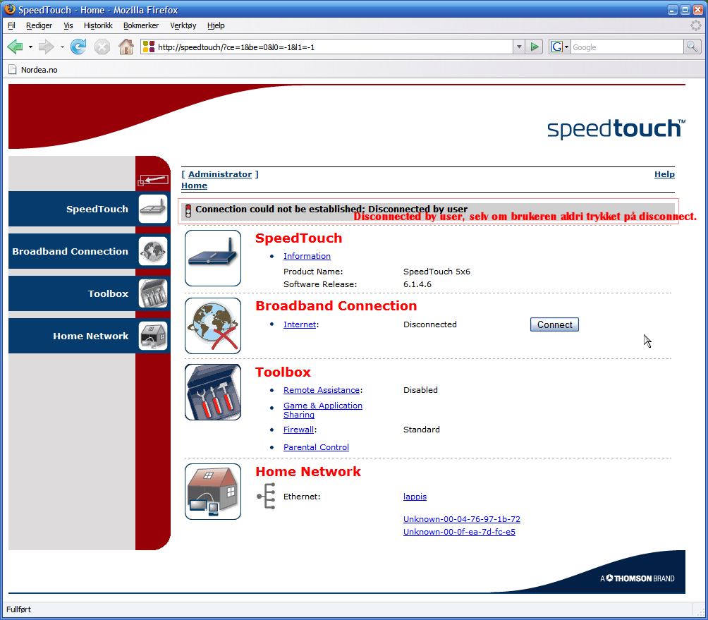This screenshot has height=620, width=708.
Task: Click the Nordea.no bookmark page icon
Action: [x=13, y=70]
